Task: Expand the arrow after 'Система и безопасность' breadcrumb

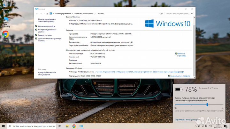Action: tap(95, 14)
